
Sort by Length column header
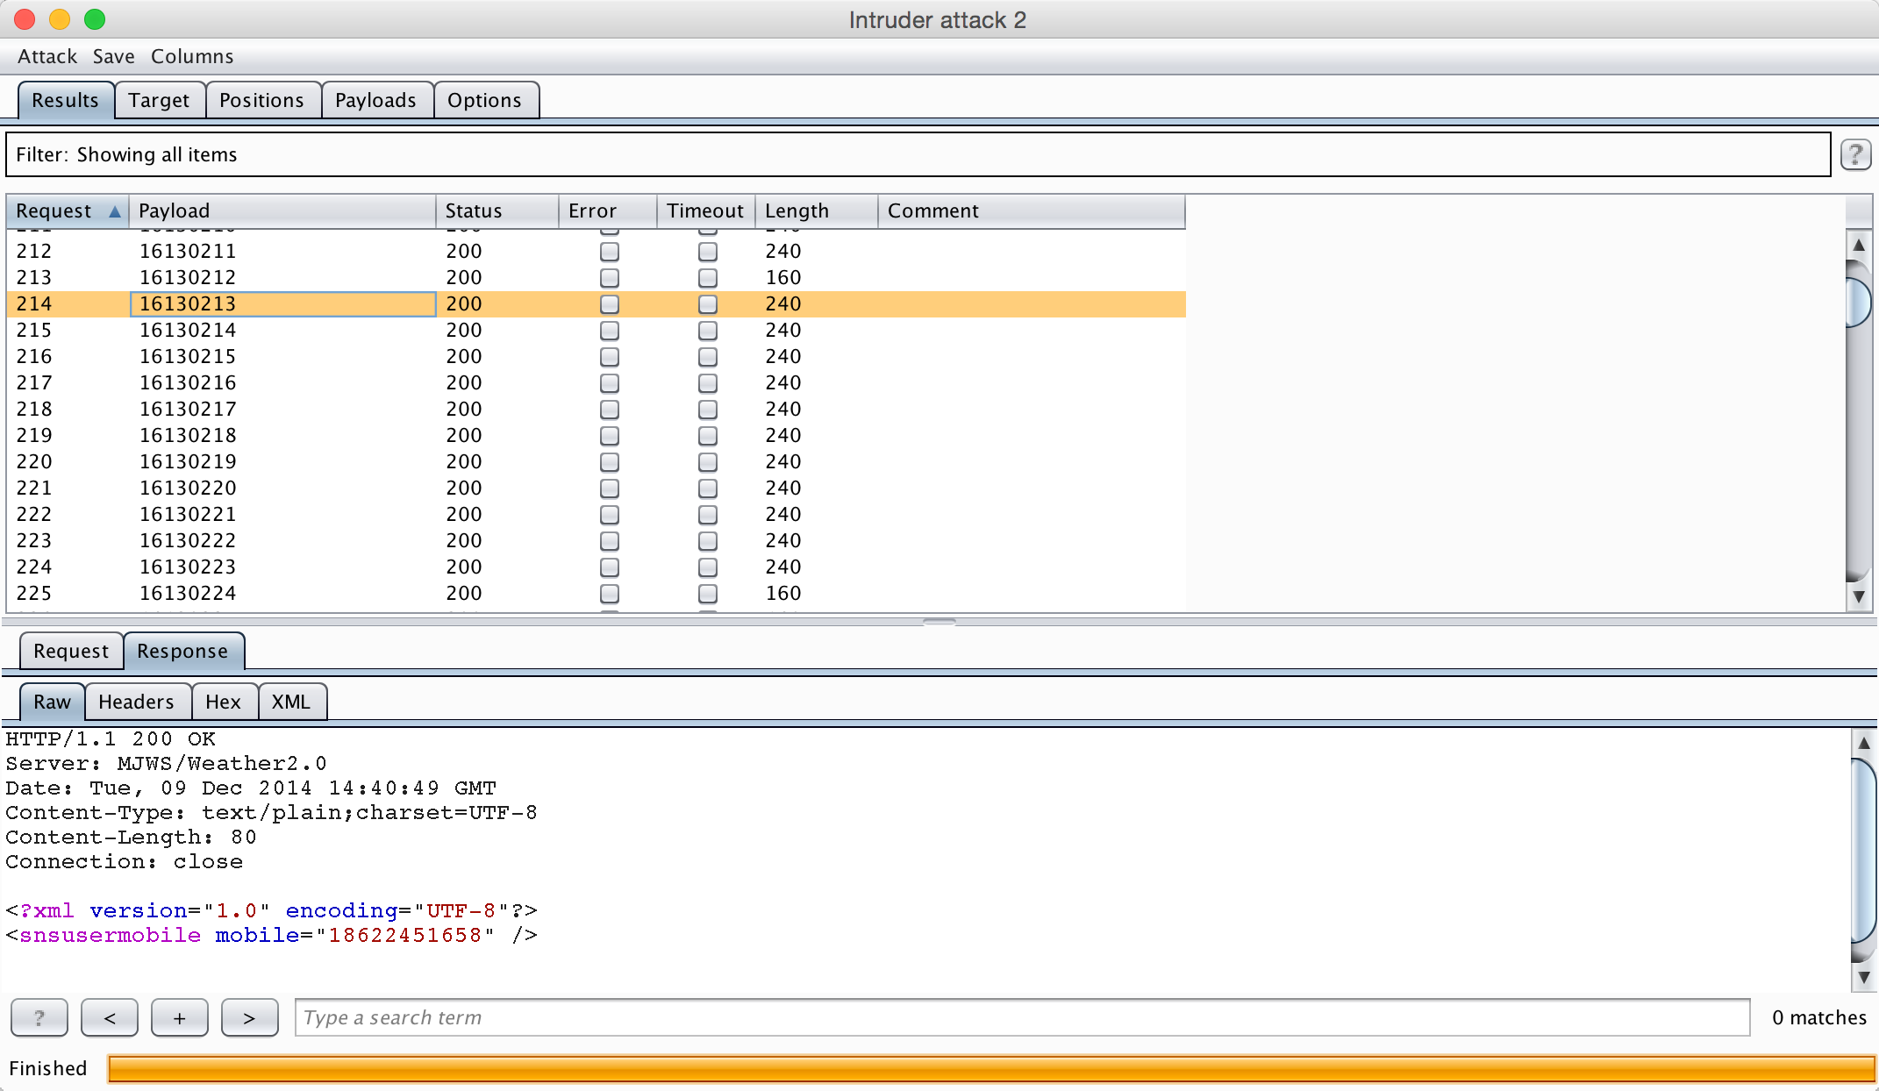[x=817, y=210]
